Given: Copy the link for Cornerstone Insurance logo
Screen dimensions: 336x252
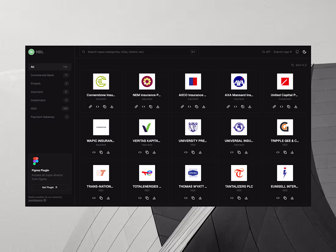Looking at the screenshot, I should [90, 107].
